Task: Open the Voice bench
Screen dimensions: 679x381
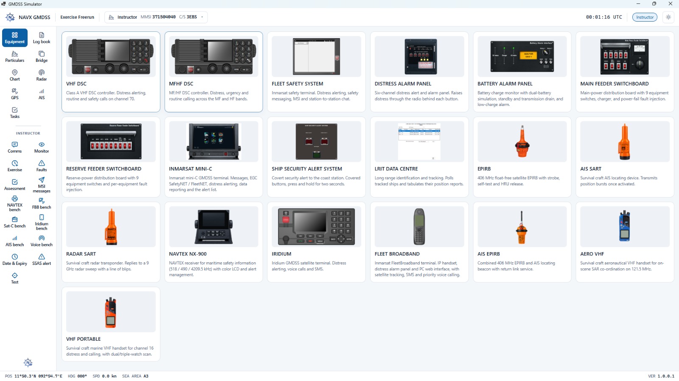Action: pyautogui.click(x=42, y=241)
